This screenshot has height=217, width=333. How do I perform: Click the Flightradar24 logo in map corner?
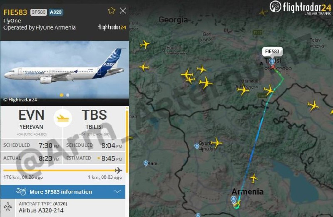pyautogui.click(x=300, y=8)
